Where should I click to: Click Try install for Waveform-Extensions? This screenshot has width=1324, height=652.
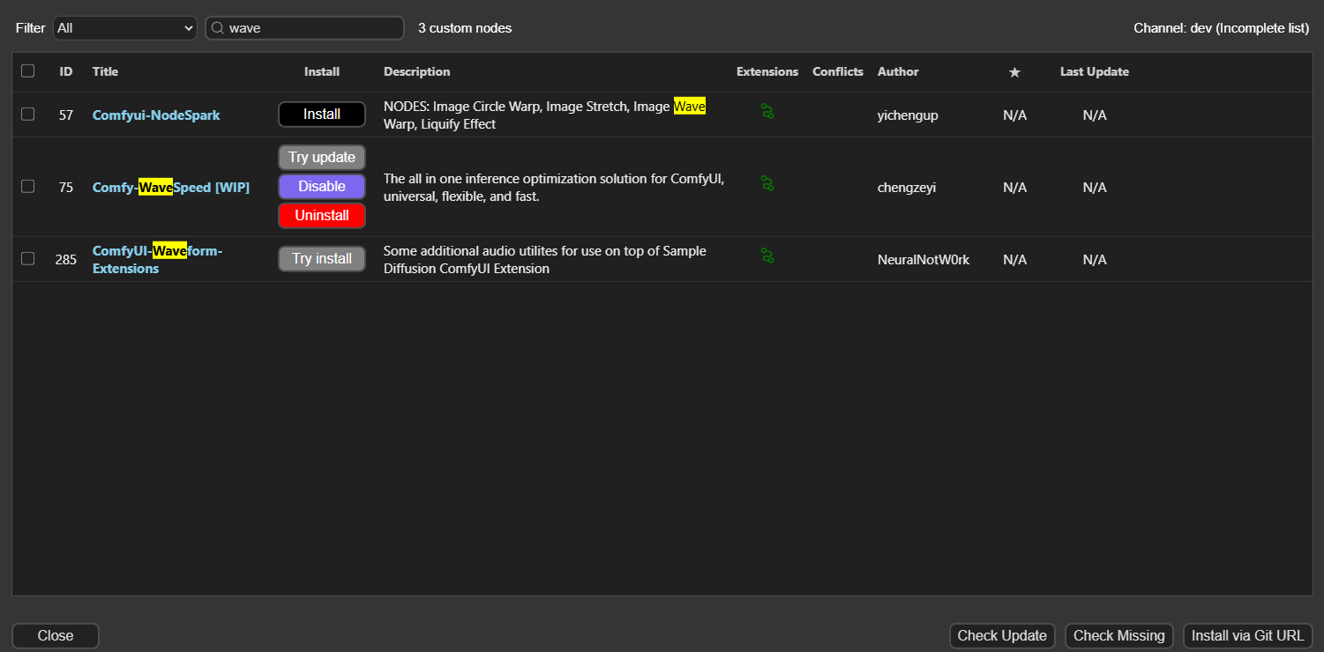(x=322, y=259)
